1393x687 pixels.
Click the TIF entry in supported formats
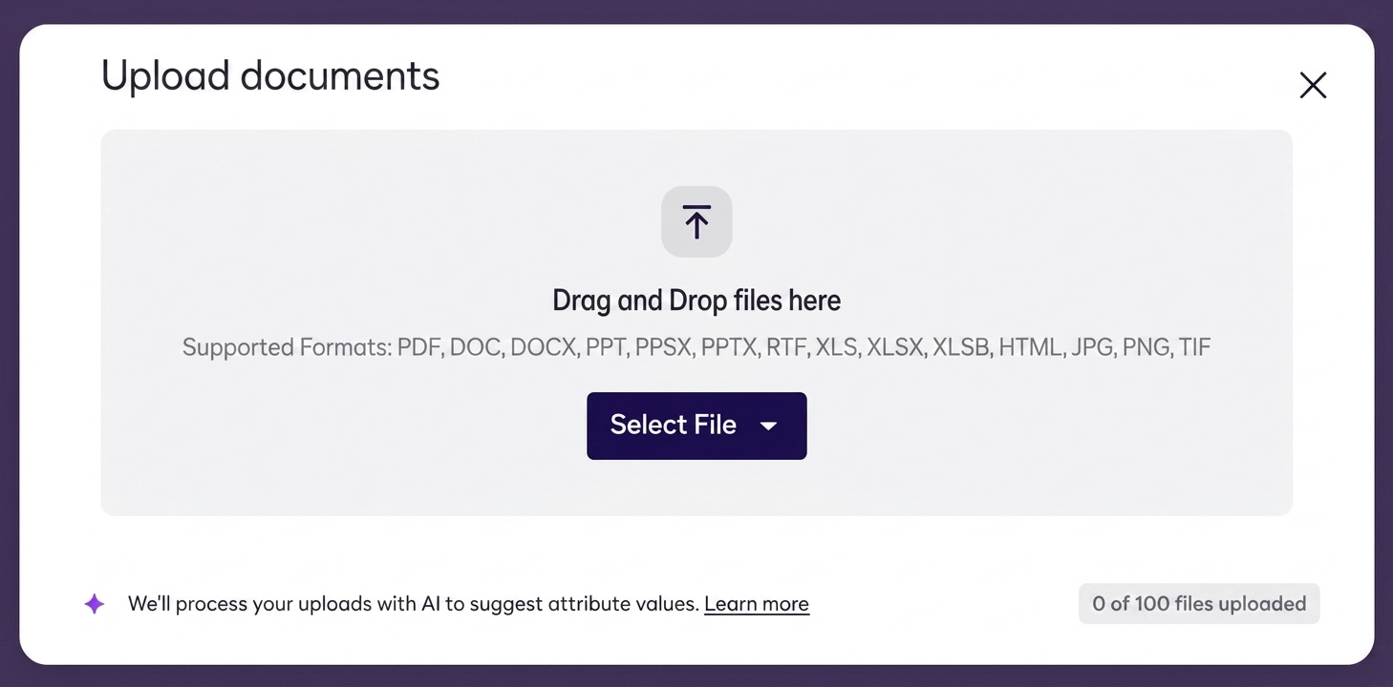pos(1194,347)
